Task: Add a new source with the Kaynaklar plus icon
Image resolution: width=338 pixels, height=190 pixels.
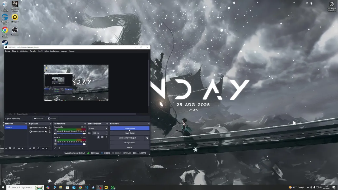Action: coord(30,148)
